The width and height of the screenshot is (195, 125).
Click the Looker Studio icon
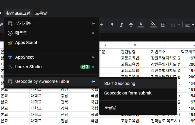tap(10, 67)
